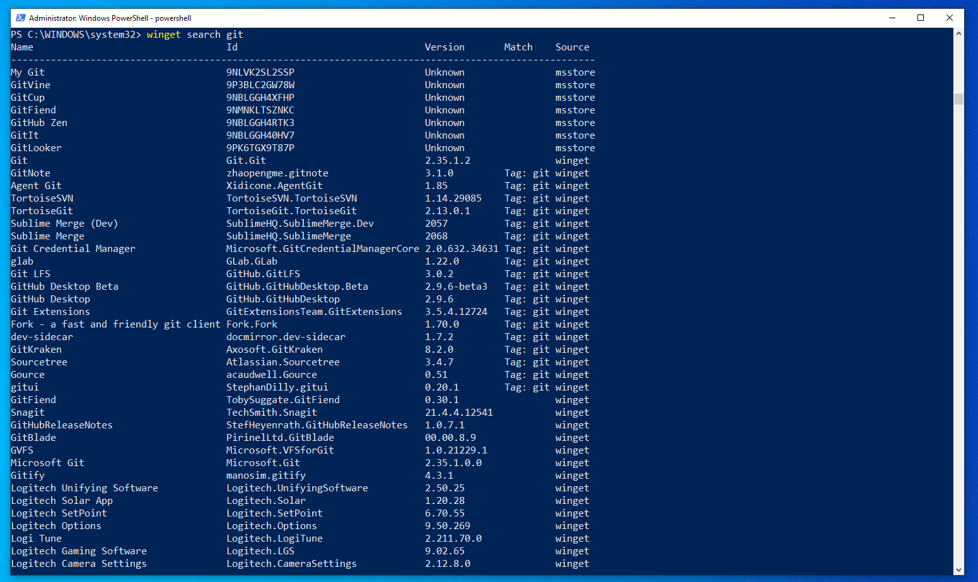Click the Axosoft.GitKraken Id text
The height and width of the screenshot is (582, 978).
click(274, 350)
